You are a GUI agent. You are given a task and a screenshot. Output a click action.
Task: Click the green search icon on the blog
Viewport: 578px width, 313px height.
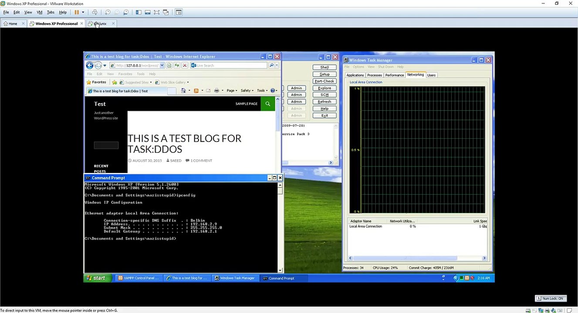268,104
